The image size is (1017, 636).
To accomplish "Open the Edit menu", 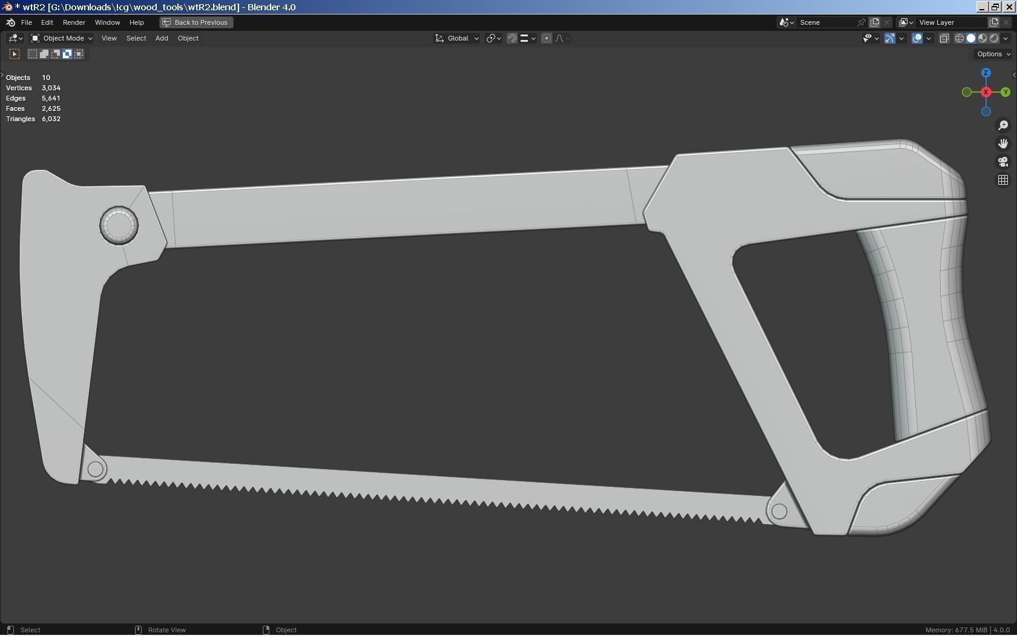I will [x=47, y=22].
